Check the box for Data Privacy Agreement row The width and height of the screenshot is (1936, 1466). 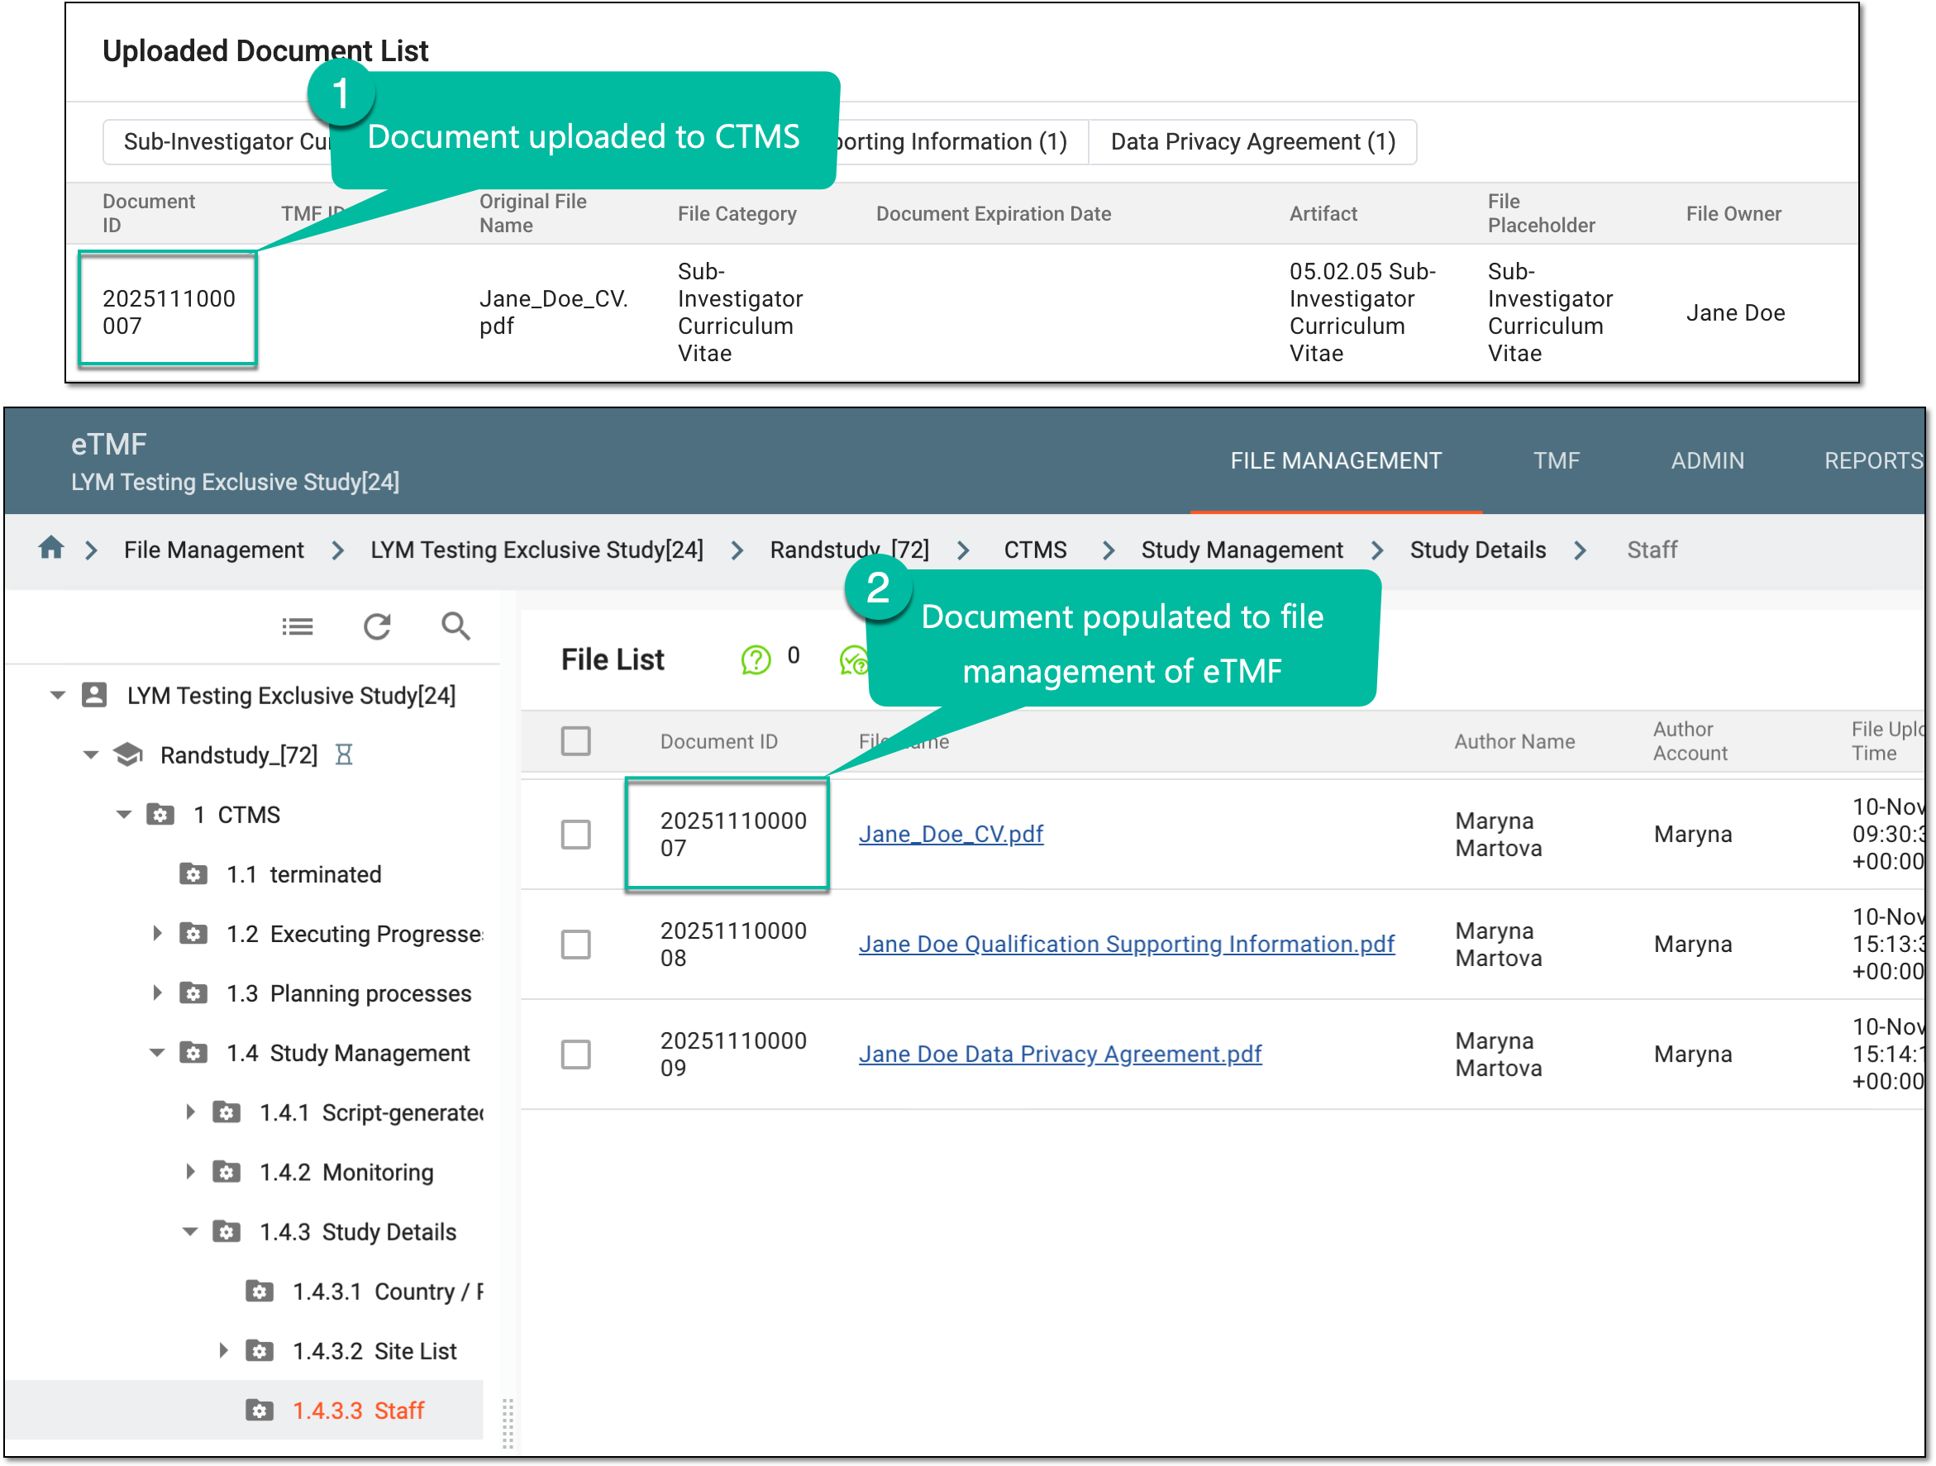576,1054
